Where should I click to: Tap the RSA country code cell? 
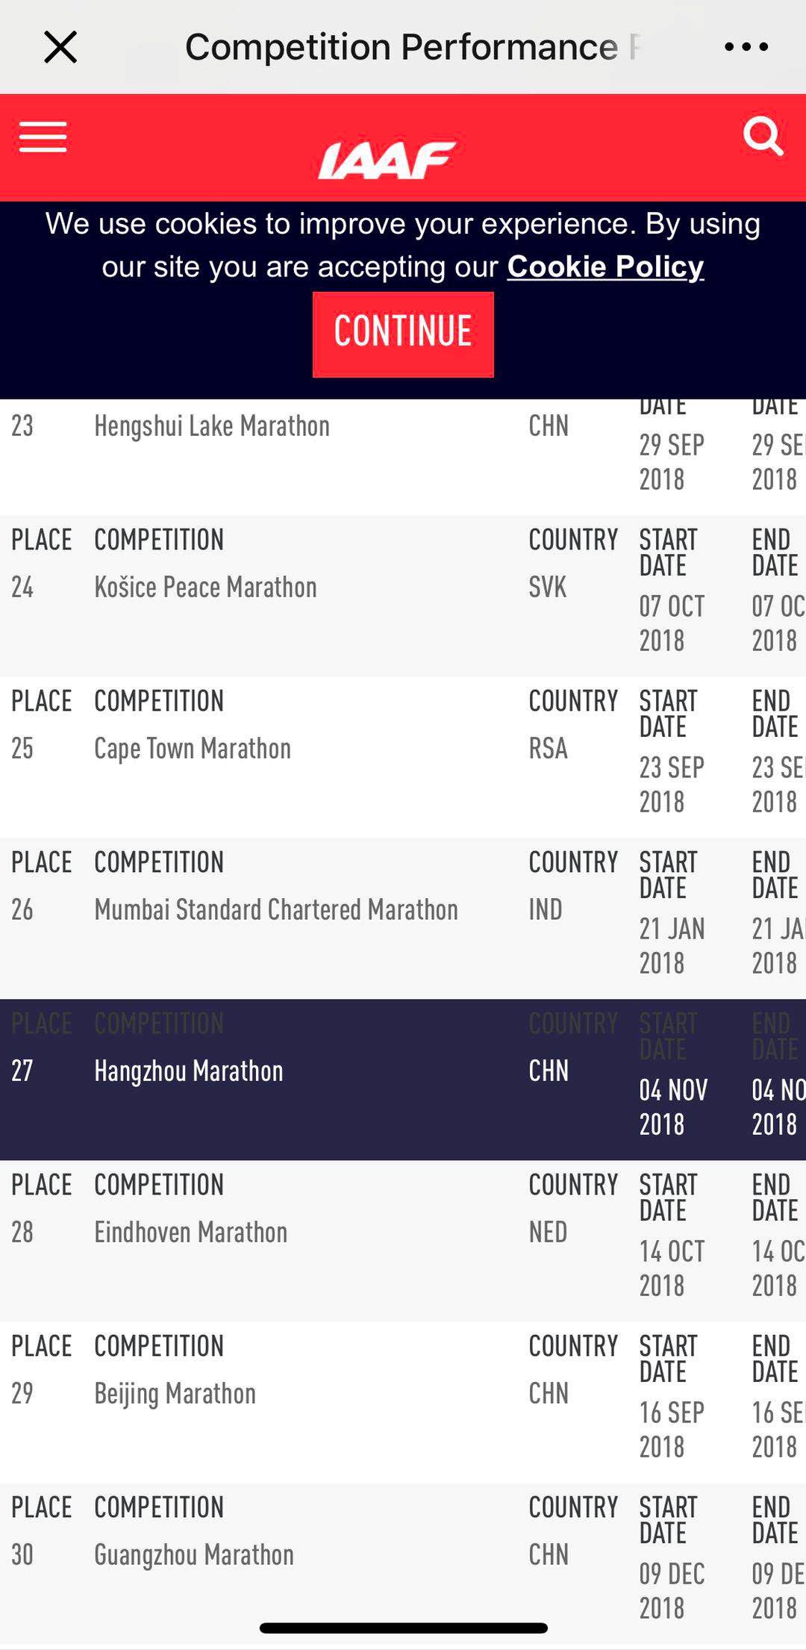(x=549, y=749)
